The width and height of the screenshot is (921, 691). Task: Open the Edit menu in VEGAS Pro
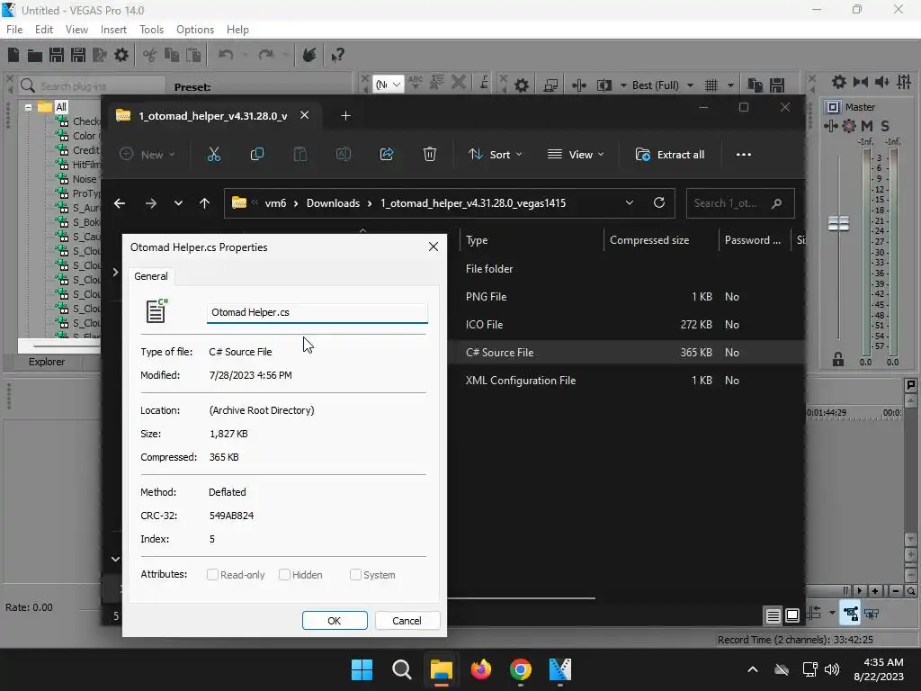44,30
